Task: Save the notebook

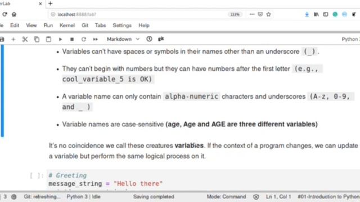Action: pyautogui.click(x=2, y=39)
